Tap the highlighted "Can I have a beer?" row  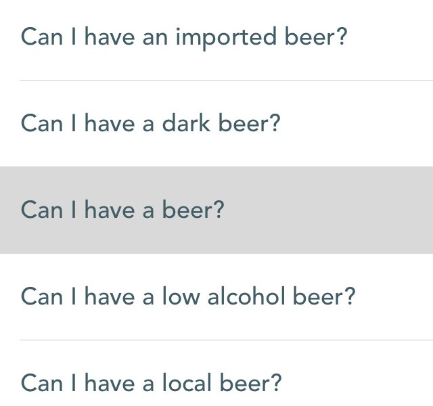click(x=122, y=210)
